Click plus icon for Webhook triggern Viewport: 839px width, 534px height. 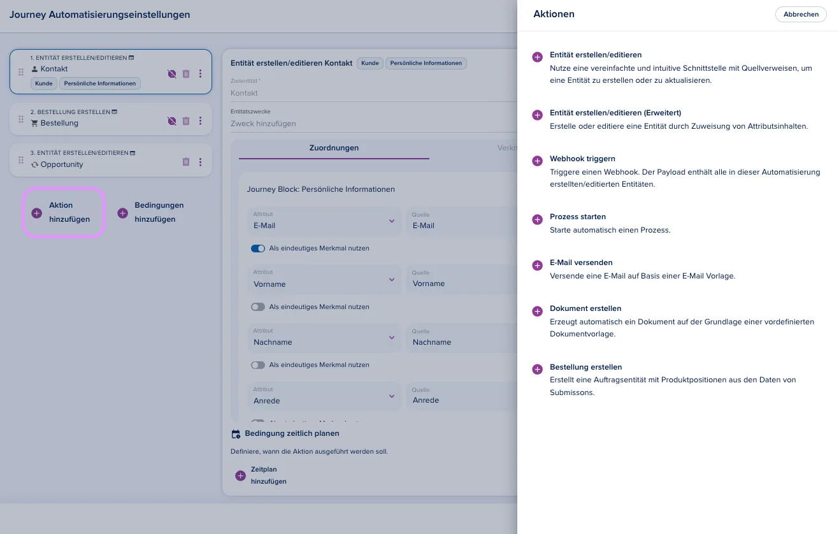tap(537, 161)
